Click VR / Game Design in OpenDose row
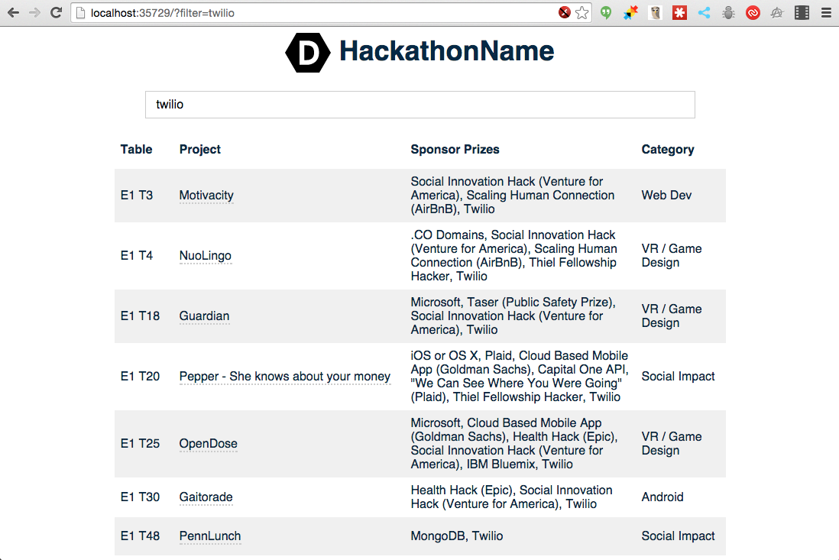 pos(672,443)
